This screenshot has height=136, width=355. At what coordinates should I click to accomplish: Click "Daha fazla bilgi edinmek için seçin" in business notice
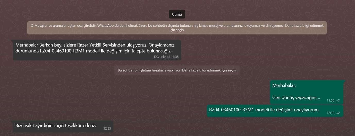[x=209, y=70]
